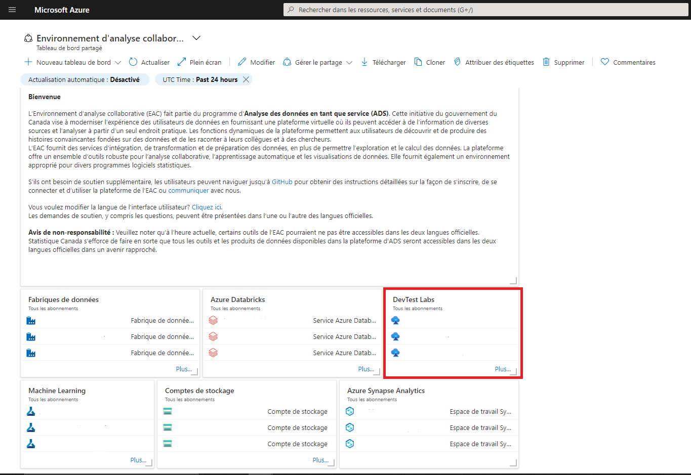This screenshot has width=691, height=475.
Task: Expand the dashboard name dropdown chevron
Action: coord(197,38)
